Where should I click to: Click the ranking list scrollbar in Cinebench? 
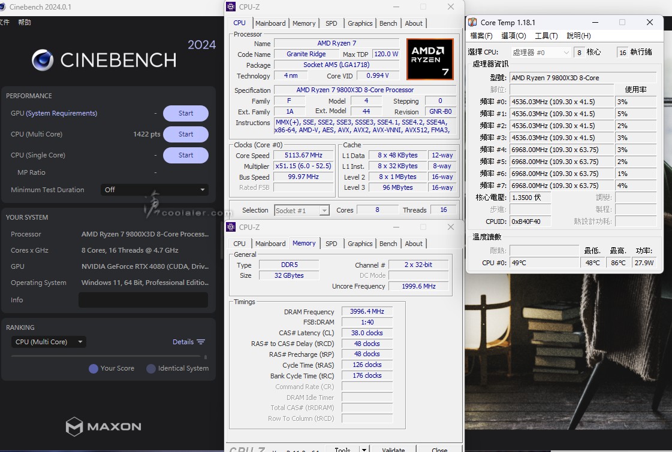tap(206, 357)
